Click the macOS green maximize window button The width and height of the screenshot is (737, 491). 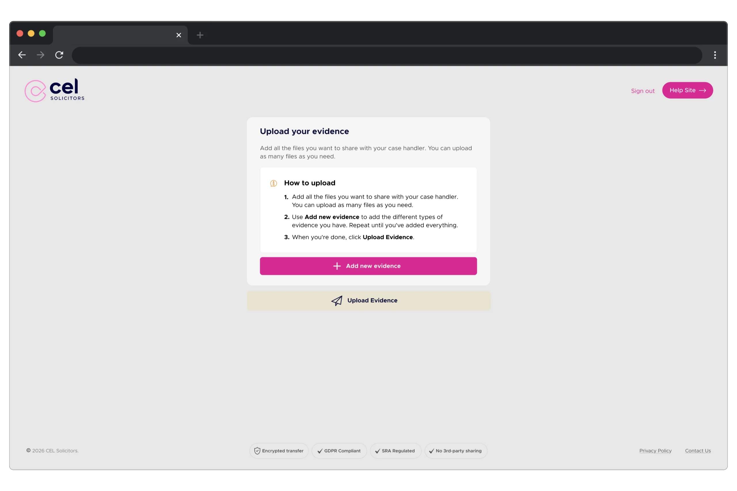tap(42, 33)
